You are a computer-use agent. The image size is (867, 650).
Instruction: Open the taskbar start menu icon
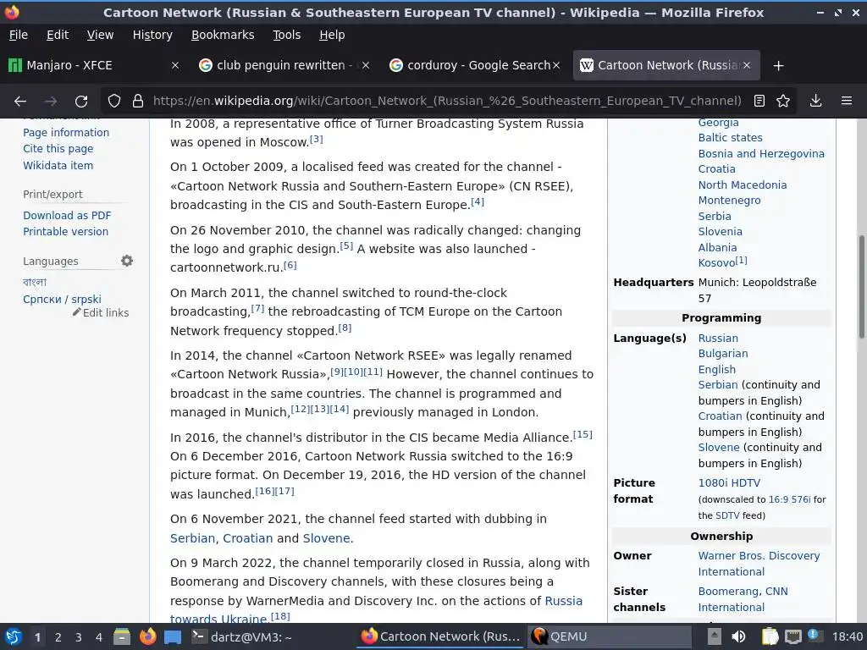pos(13,636)
